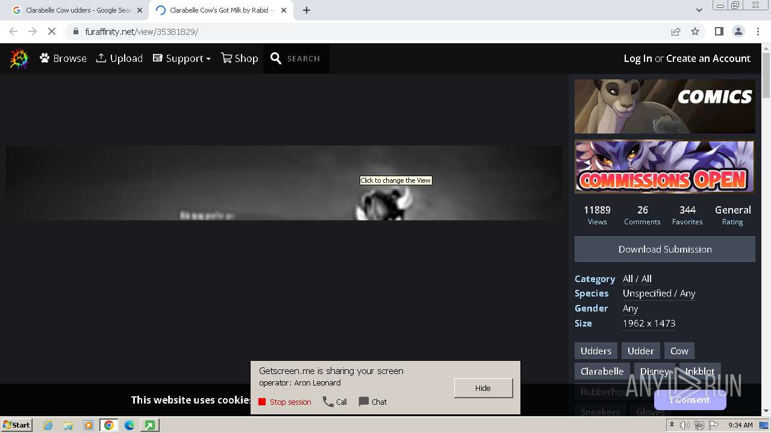Screen dimensions: 771x433
Task: Bookmark this page with the star
Action: [695, 31]
